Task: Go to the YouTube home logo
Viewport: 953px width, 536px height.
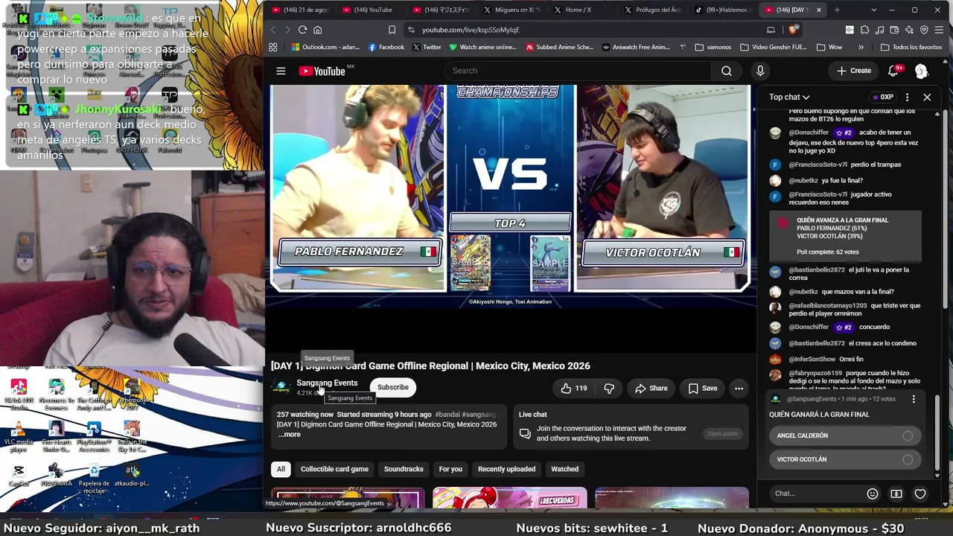Action: click(322, 71)
